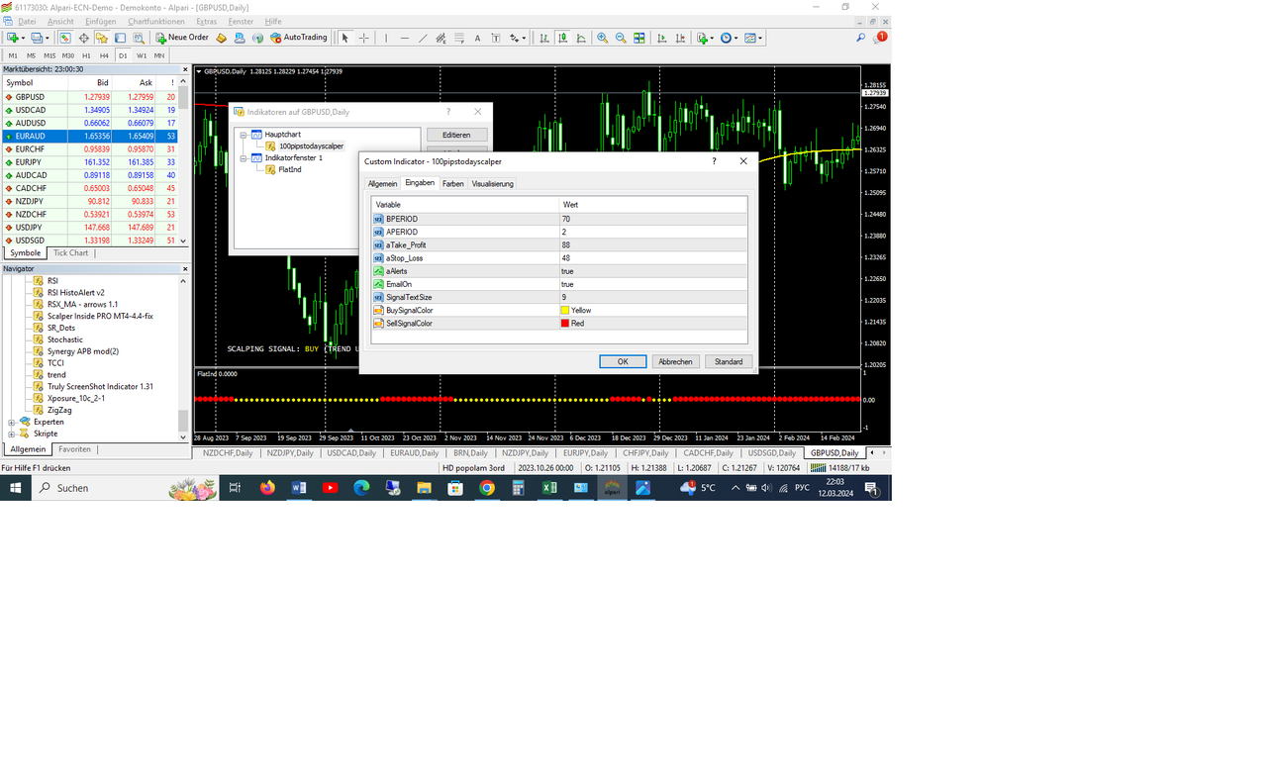Open the Extras menu
This screenshot has width=1277, height=772.
click(x=207, y=21)
